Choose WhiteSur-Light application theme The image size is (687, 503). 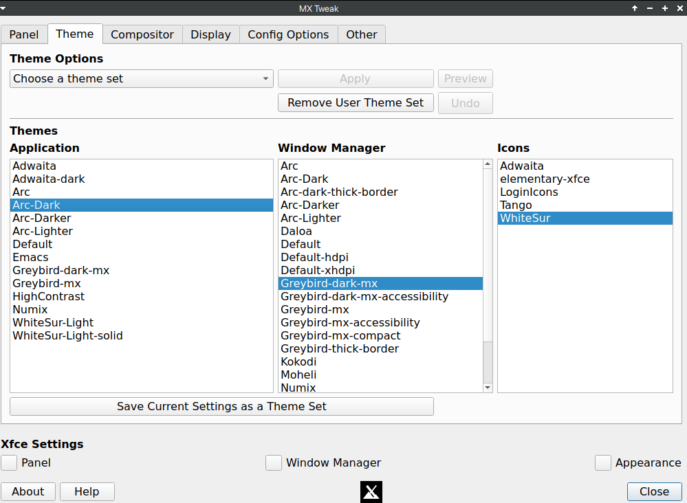[142, 323]
